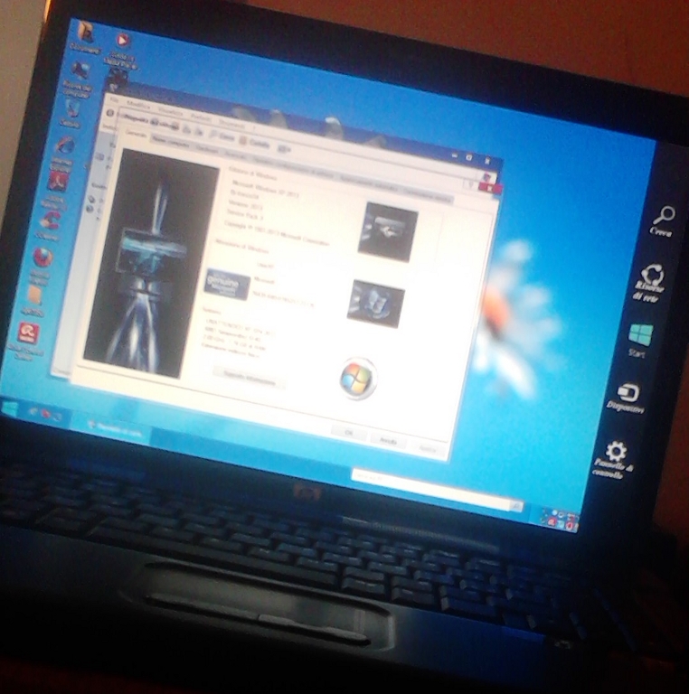Open Pannello di controllo gear charm

(617, 452)
